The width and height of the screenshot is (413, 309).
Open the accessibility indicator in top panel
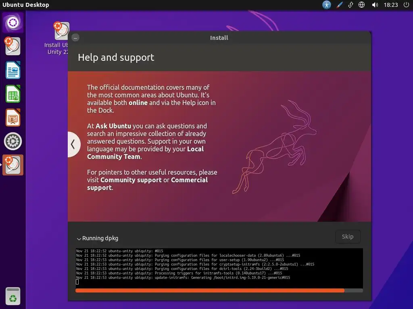(327, 5)
